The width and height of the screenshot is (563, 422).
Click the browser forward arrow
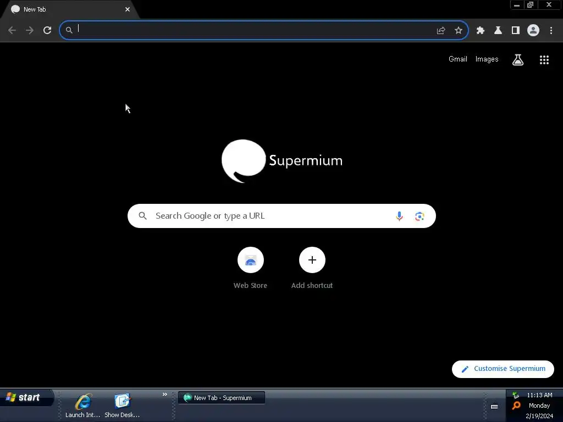pyautogui.click(x=30, y=30)
